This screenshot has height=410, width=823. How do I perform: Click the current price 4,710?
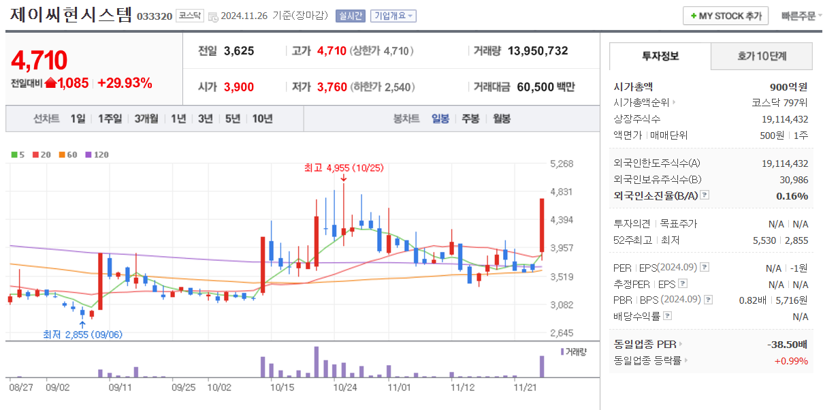tap(39, 61)
